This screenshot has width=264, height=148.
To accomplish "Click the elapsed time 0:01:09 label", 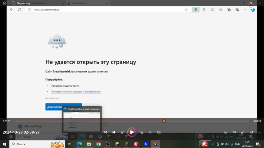I will coord(7,121).
